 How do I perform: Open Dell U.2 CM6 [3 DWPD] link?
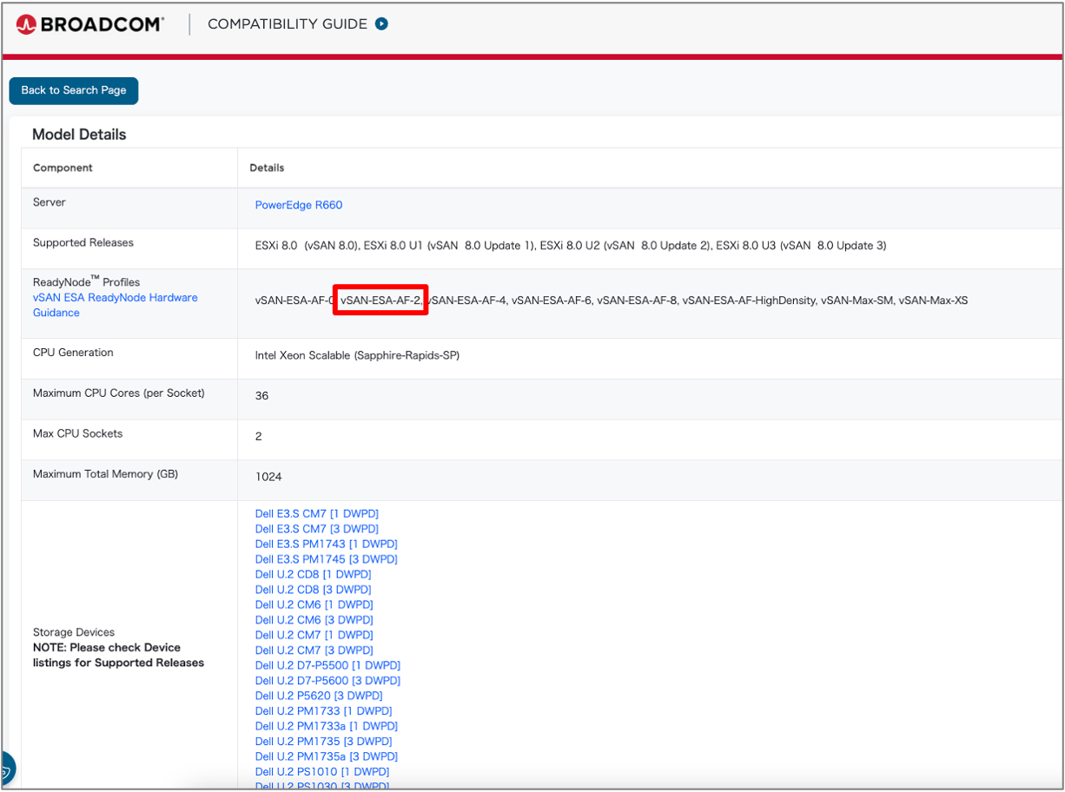(314, 620)
